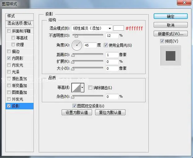The height and width of the screenshot is (158, 193).
Task: Click 复位为默认值 button
Action: 110,112
